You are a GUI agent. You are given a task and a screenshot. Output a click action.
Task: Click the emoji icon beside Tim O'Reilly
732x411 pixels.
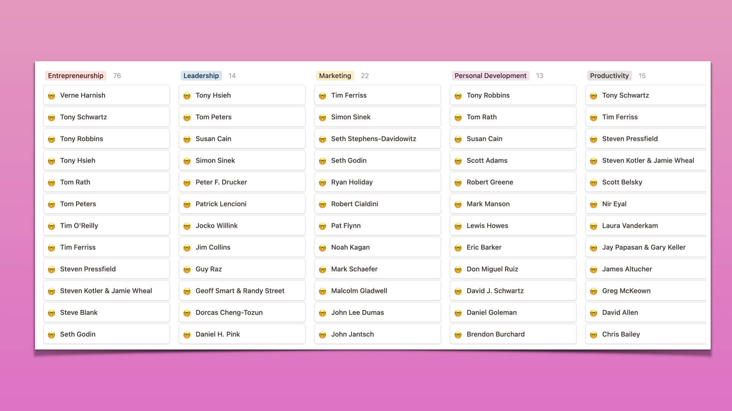[x=51, y=226]
